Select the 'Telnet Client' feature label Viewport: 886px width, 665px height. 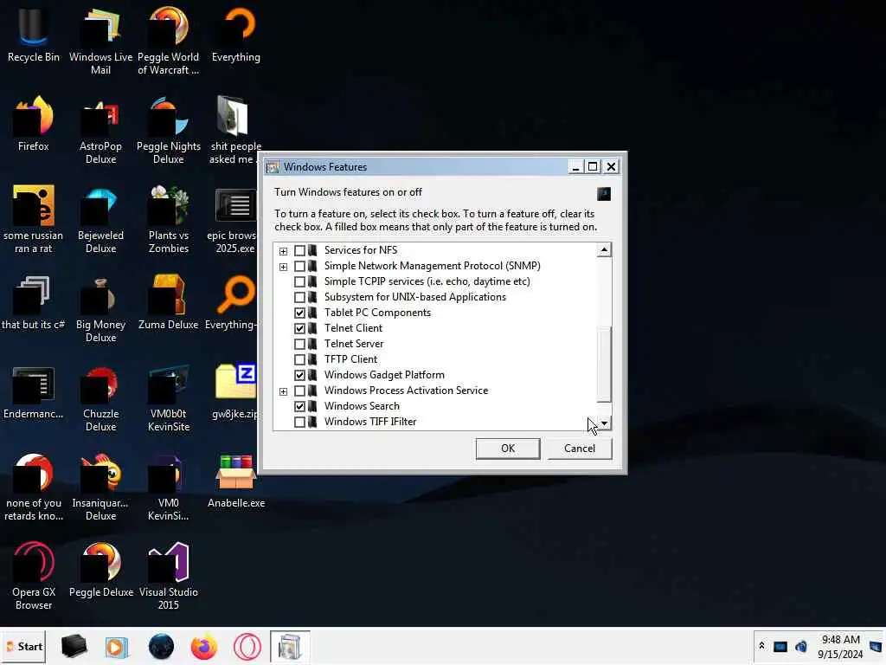(353, 328)
